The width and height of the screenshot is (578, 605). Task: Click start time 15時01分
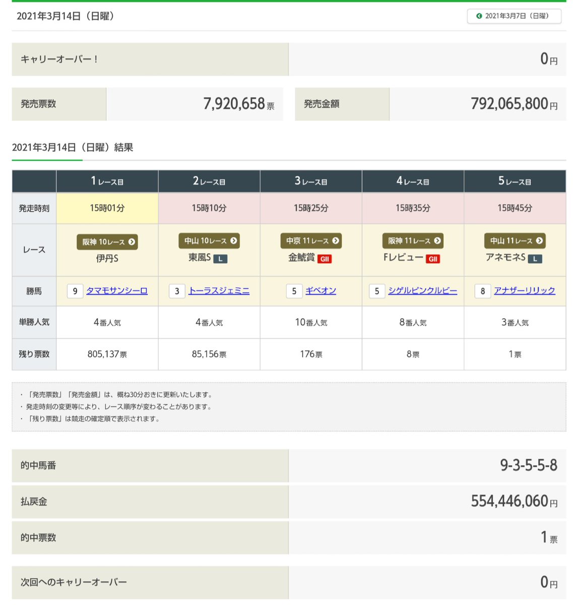click(x=107, y=208)
